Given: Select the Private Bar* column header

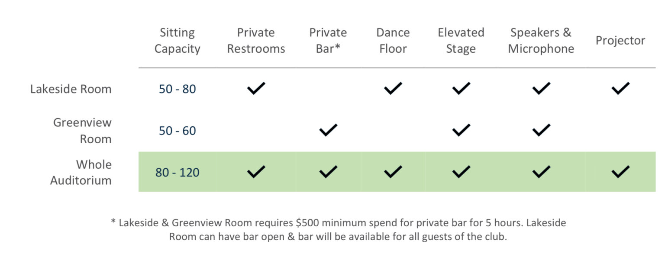Looking at the screenshot, I should (328, 41).
